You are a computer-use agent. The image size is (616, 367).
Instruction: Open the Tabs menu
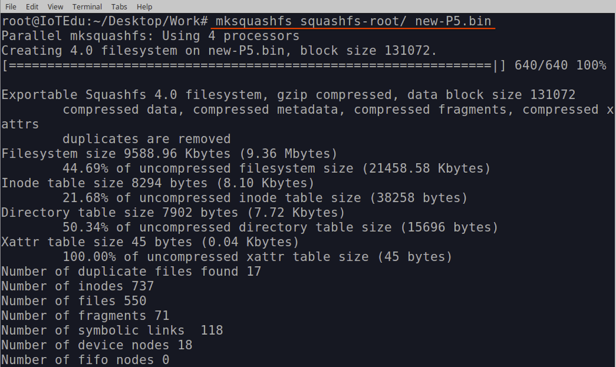click(119, 7)
